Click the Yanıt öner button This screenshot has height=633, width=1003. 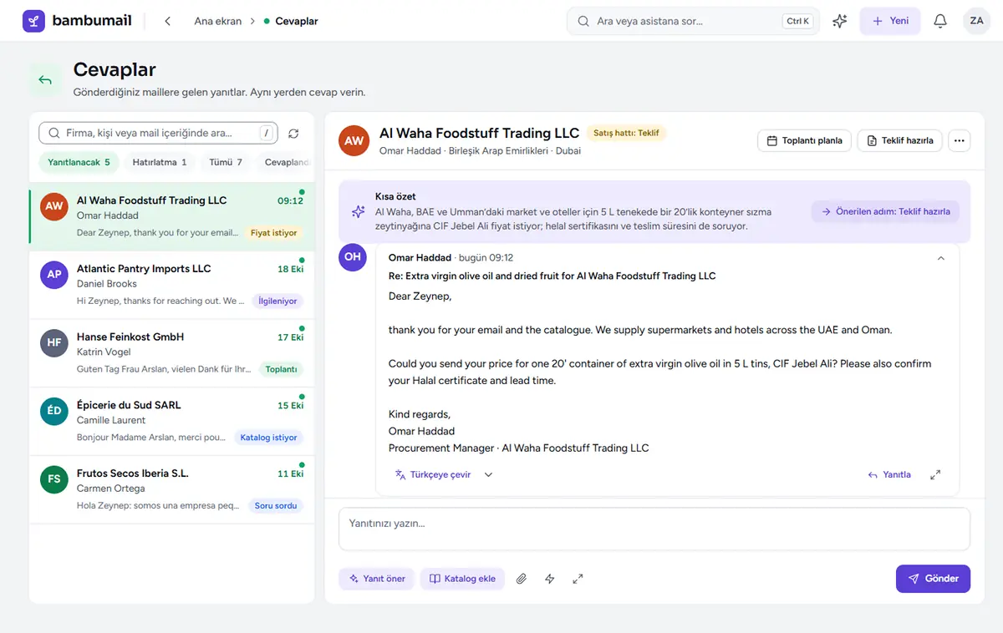377,579
